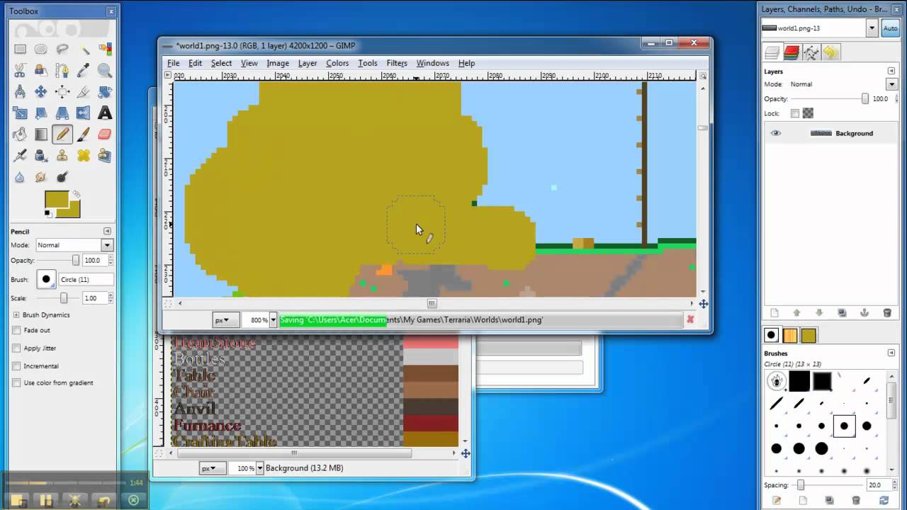
Task: Enable the Fade out checkbox
Action: [x=16, y=330]
